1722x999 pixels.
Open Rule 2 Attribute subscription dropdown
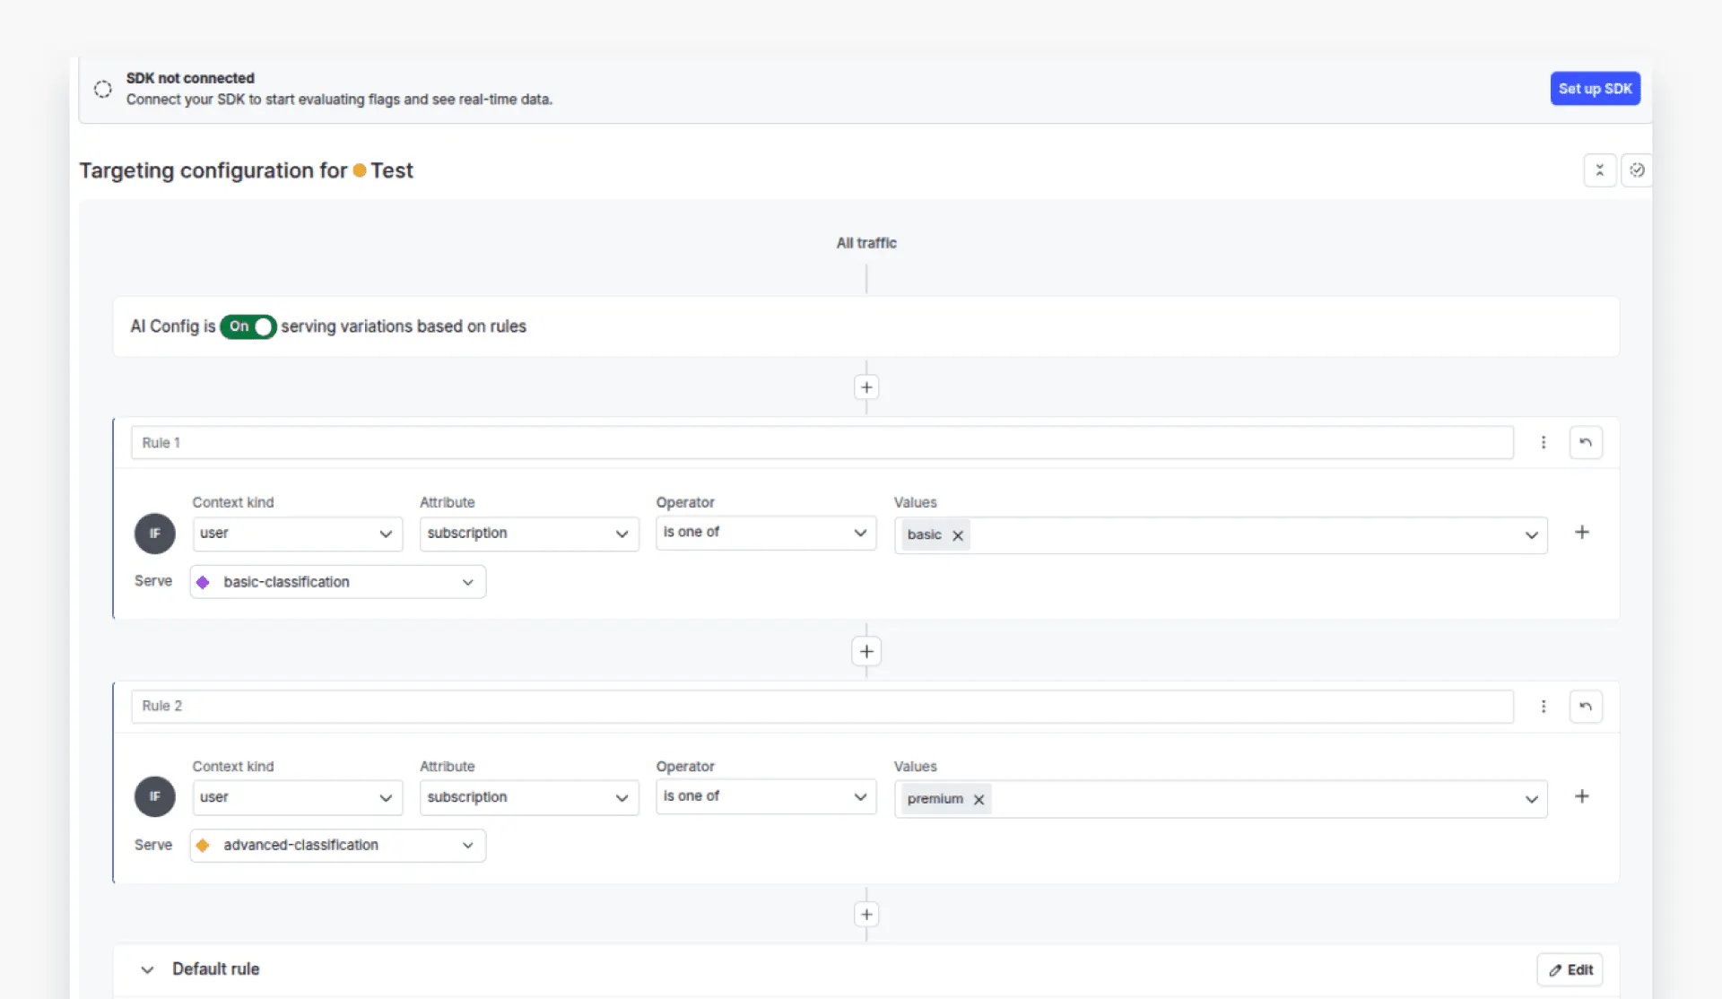pyautogui.click(x=528, y=797)
